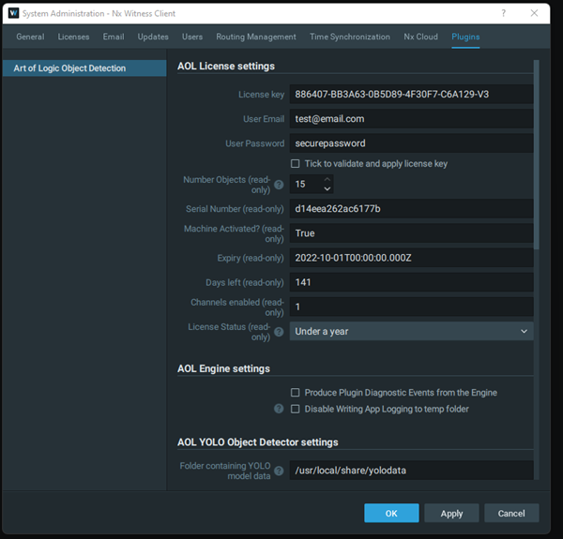The image size is (563, 539).
Task: Click the Serial Number (read-only) label
Action: (x=235, y=209)
